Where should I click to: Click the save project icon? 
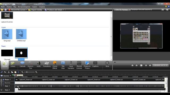(6, 10)
